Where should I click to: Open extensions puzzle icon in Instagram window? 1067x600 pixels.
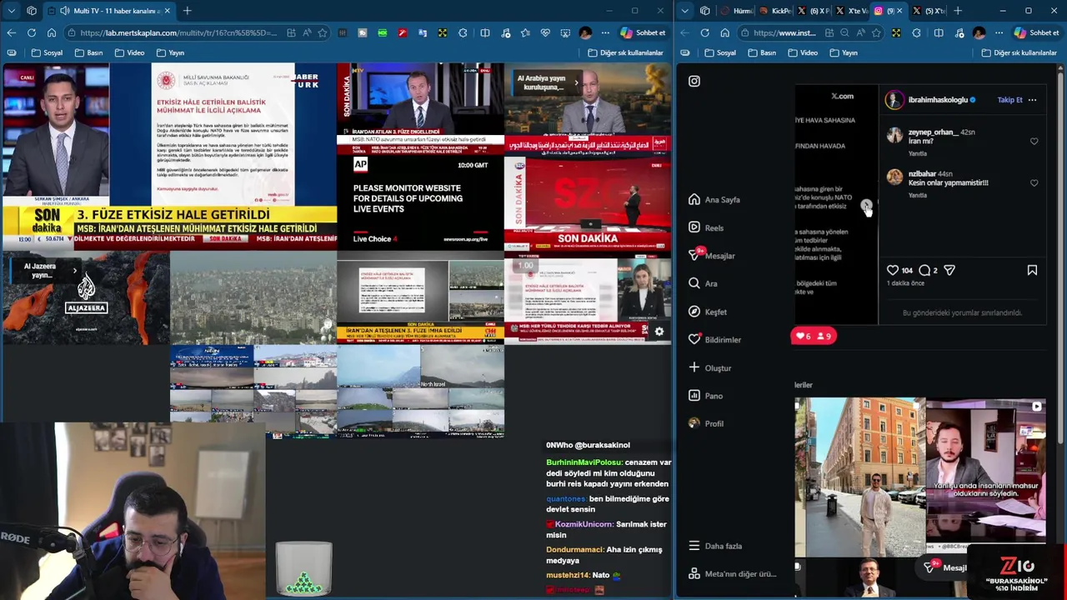point(916,32)
